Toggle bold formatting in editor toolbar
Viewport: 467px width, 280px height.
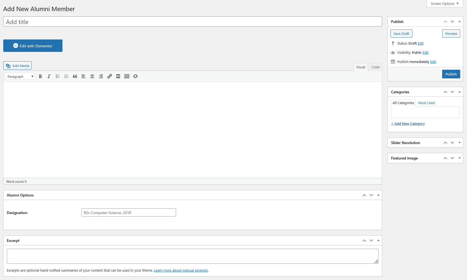pos(40,76)
